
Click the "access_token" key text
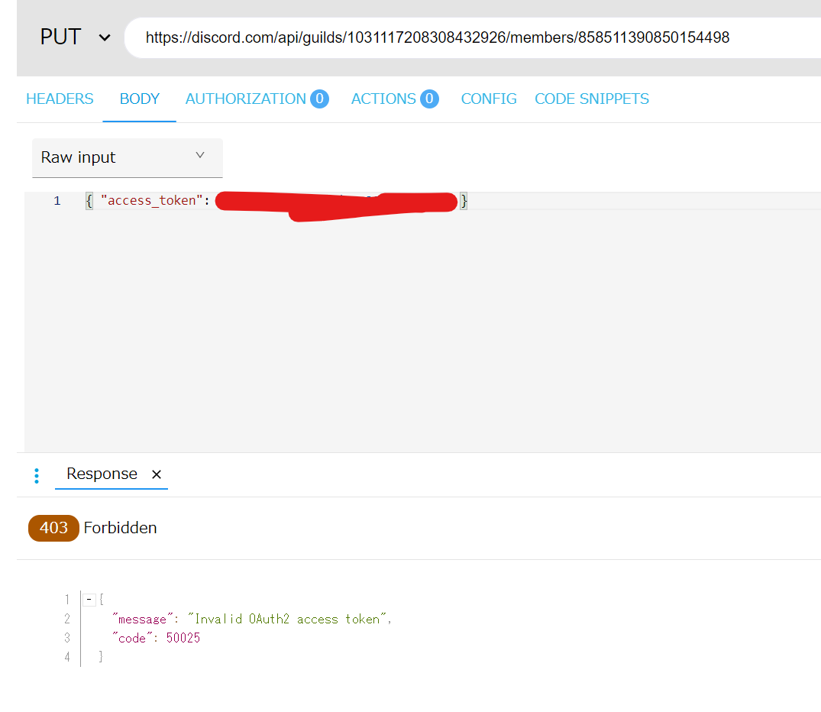151,201
